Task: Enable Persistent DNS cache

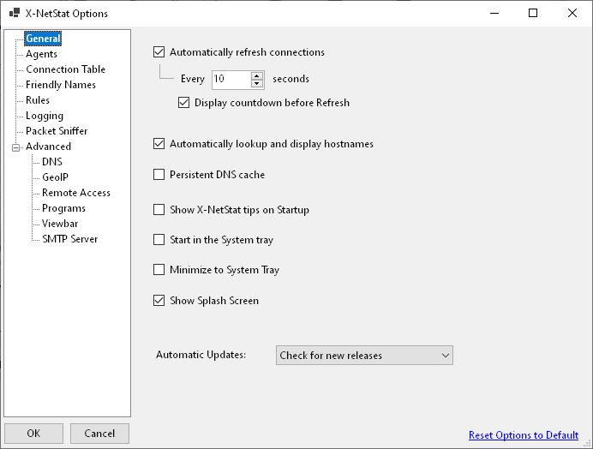Action: point(159,175)
